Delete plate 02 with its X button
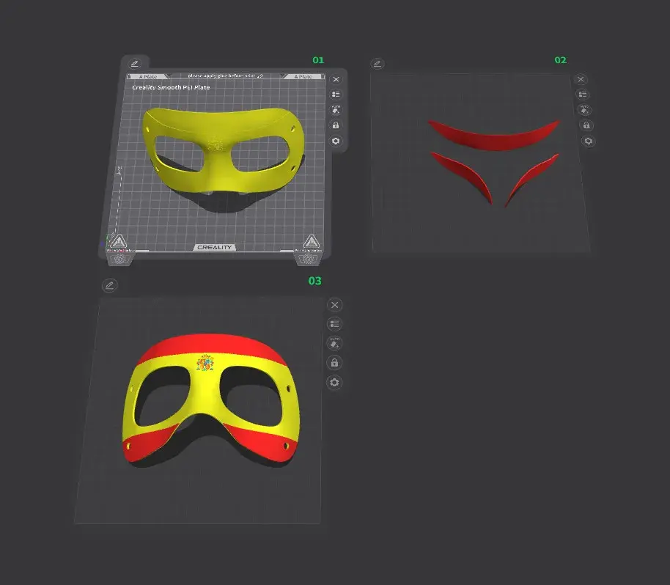Screen dimensions: 670x585 point(581,78)
